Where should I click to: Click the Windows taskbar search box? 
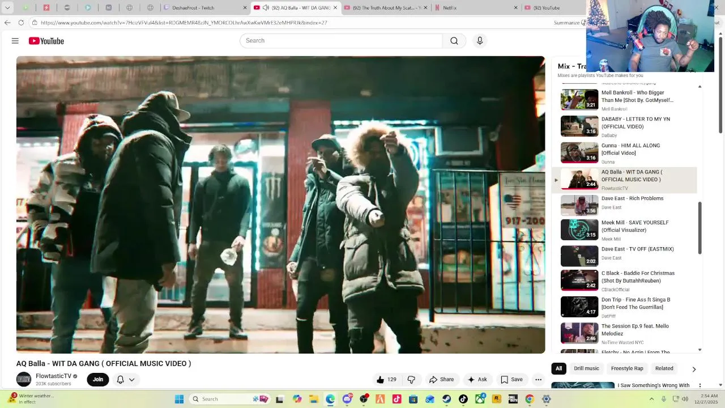point(229,399)
